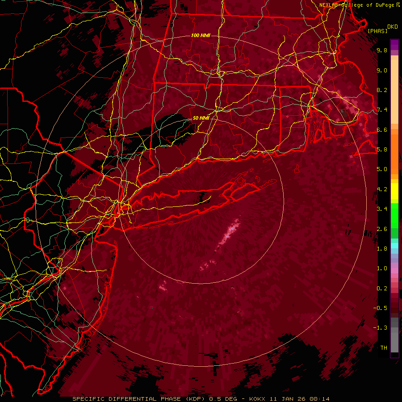Pick the purple swatch atop the color bar
This screenshot has height=402, width=402.
(x=394, y=45)
